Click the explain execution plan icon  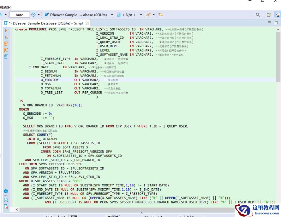tap(6, 57)
